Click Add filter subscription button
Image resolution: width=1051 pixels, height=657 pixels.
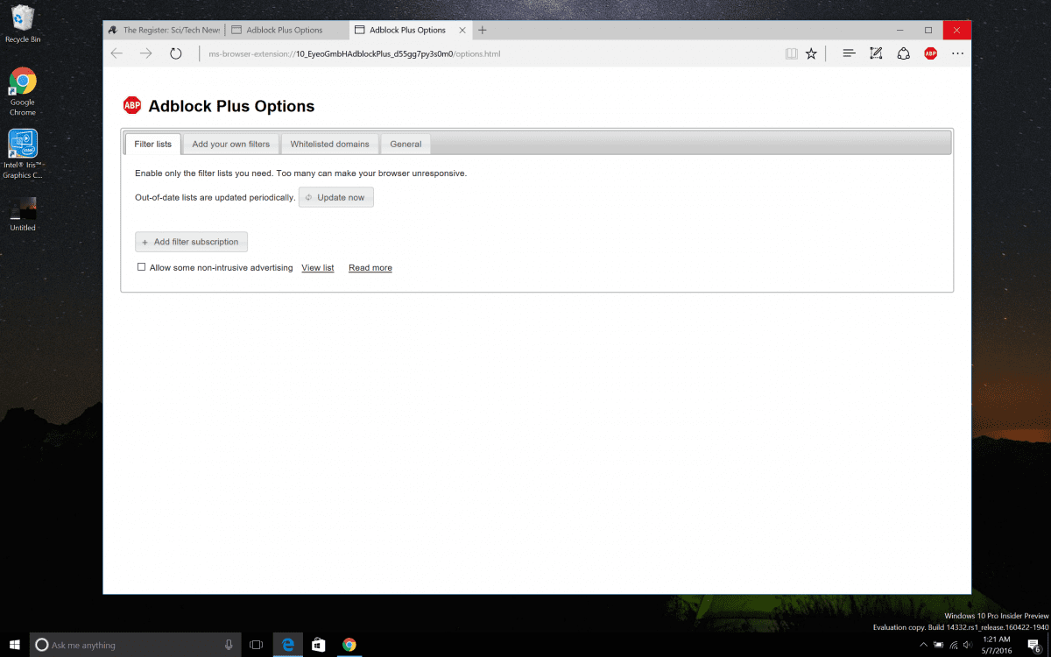[x=192, y=242]
